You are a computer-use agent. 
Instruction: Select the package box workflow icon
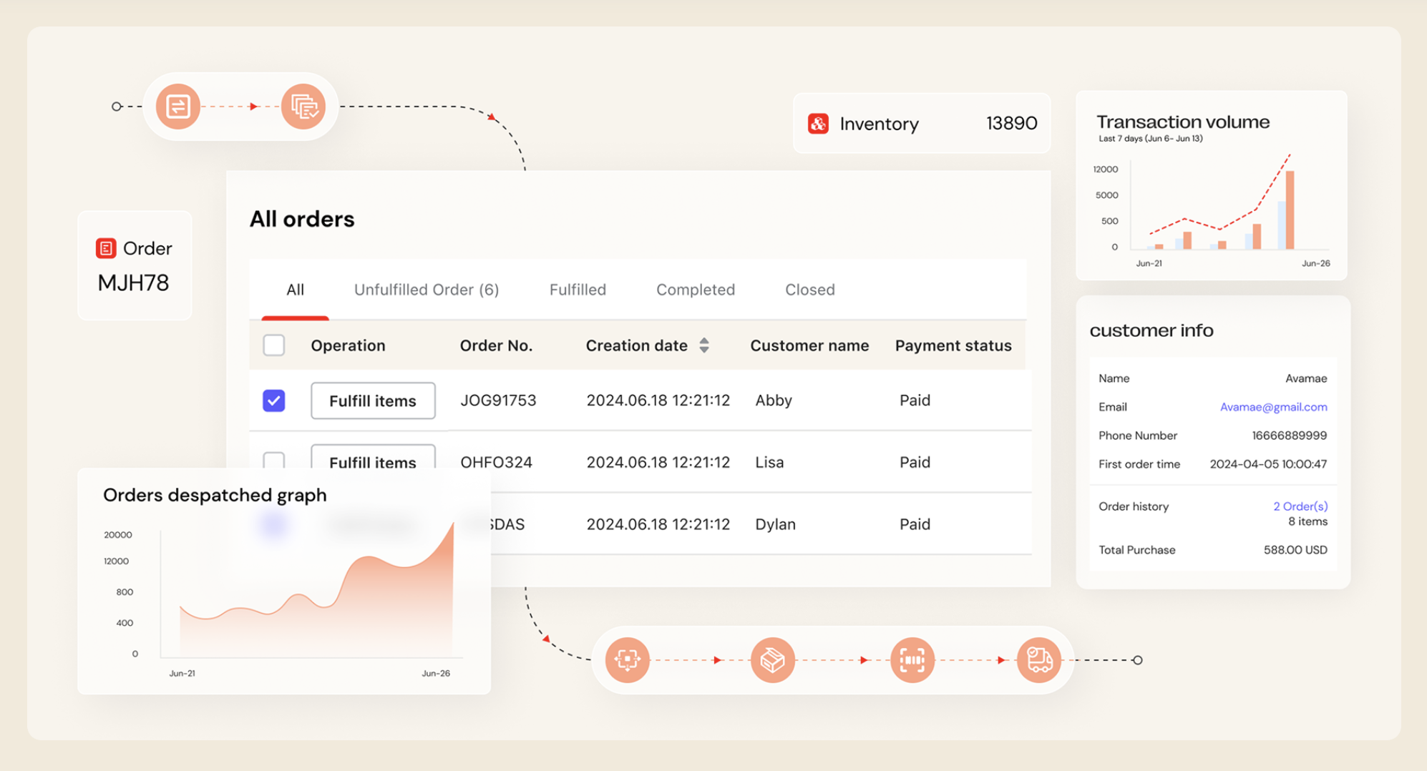point(772,659)
